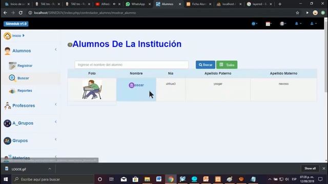
Task: Click the Buscar magnifier icon in sidebar
Action: [12, 78]
